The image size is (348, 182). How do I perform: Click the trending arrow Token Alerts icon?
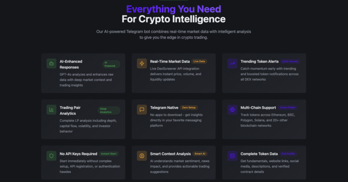click(x=232, y=63)
